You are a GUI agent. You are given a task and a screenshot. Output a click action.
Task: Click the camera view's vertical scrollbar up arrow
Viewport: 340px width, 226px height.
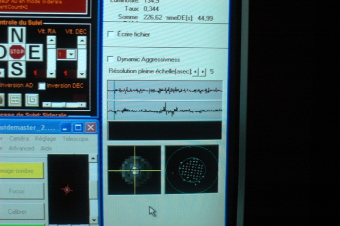click(93, 159)
